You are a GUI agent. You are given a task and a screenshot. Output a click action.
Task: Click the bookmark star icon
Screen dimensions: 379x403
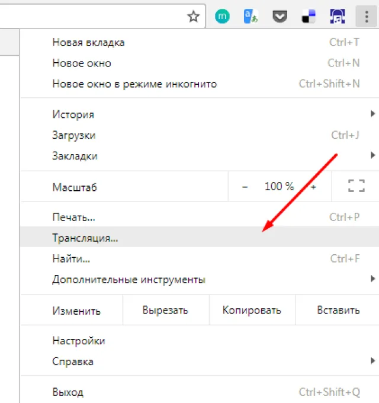tap(194, 17)
